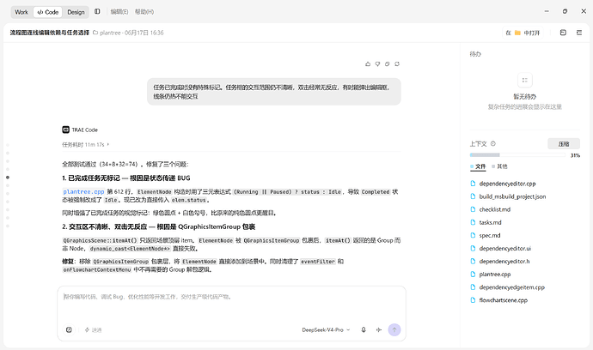
Task: Regenerate the response with refresh icon
Action: tap(397, 63)
